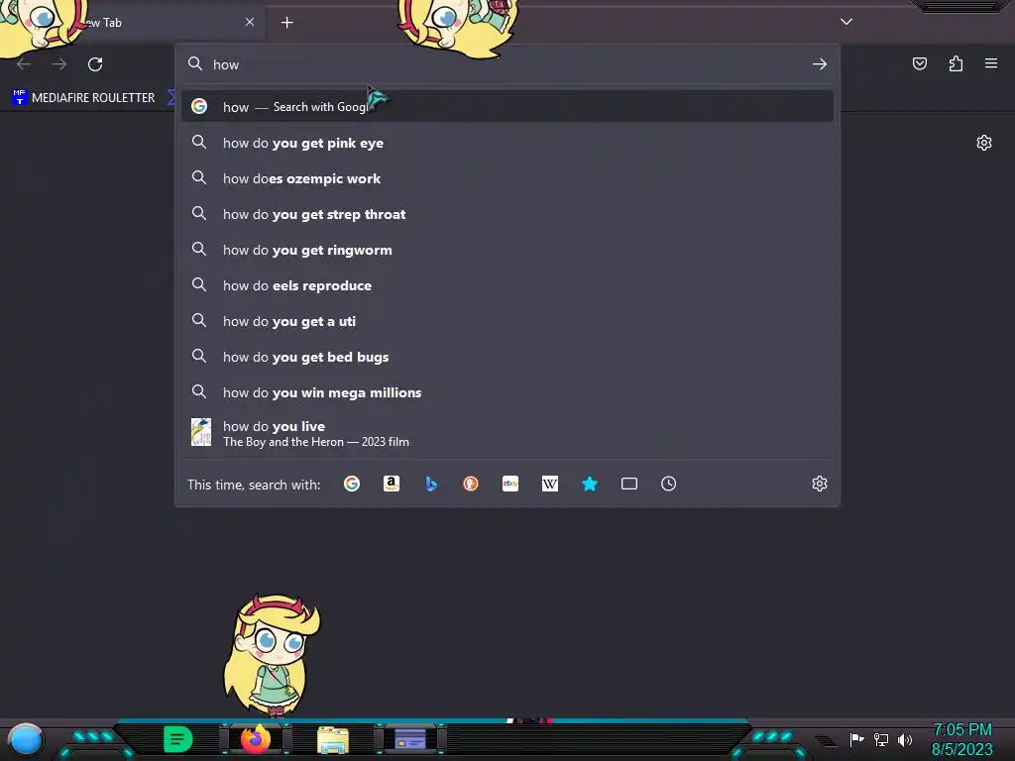Pick DuckDuckGo as the search engine
The image size is (1015, 761).
(471, 484)
